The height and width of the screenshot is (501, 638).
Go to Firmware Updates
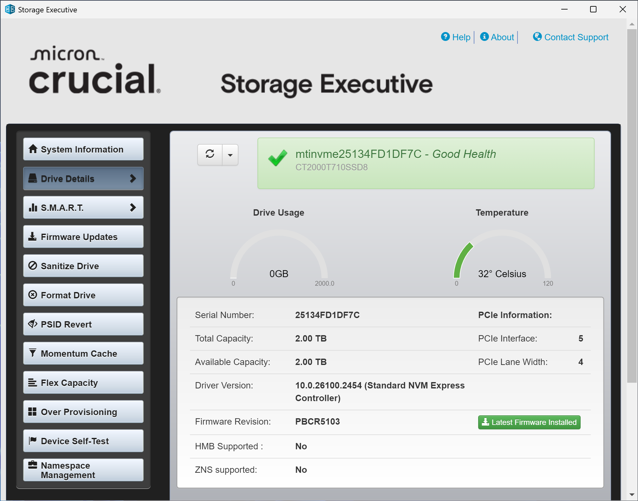83,237
